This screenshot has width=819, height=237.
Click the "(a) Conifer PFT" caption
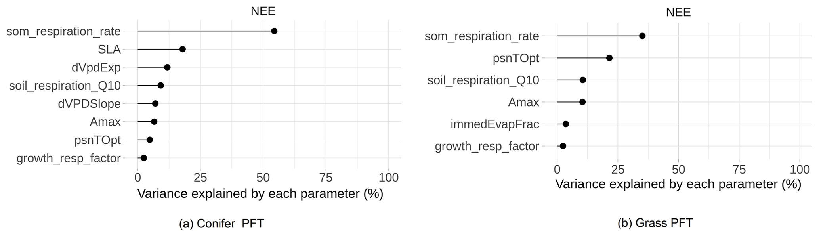pyautogui.click(x=221, y=224)
